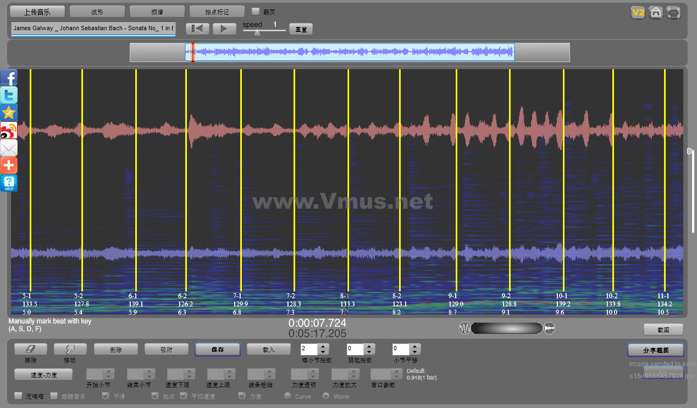Viewport: 697px width, 408px height.
Task: Open the 速度-力度 tempo-dynamics view
Action: 43,375
